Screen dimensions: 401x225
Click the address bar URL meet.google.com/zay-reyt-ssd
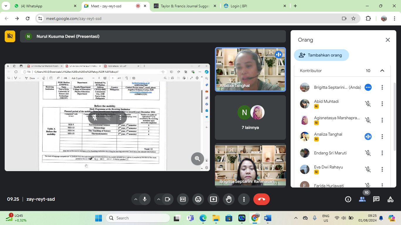coord(74,18)
